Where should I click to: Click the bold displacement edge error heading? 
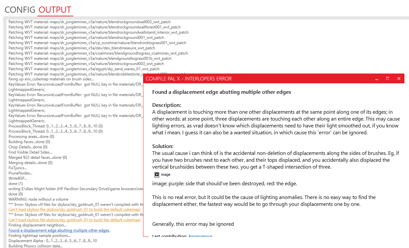click(x=221, y=92)
